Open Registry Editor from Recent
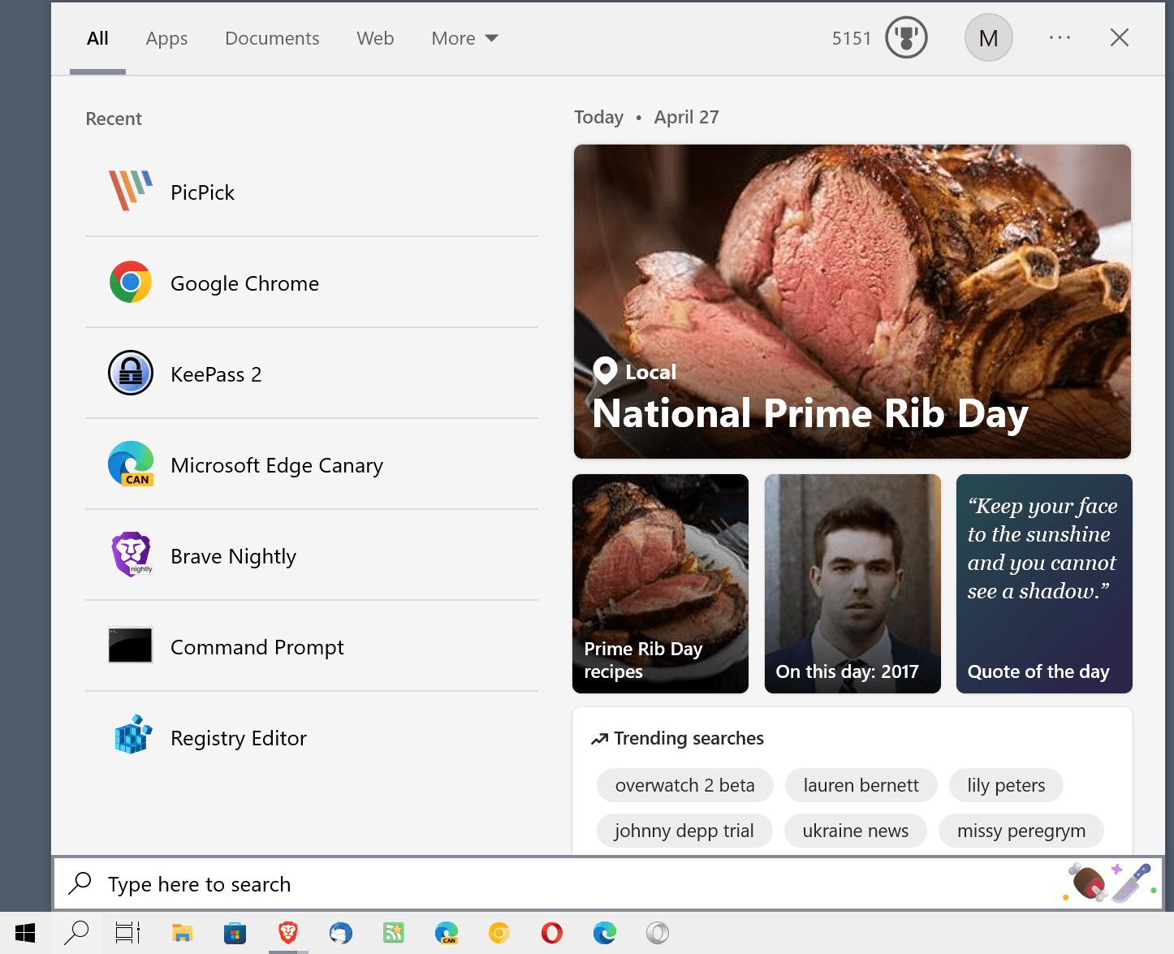 [x=312, y=737]
